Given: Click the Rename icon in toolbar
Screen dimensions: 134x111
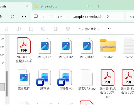Looking at the screenshot, I should point(43,29).
